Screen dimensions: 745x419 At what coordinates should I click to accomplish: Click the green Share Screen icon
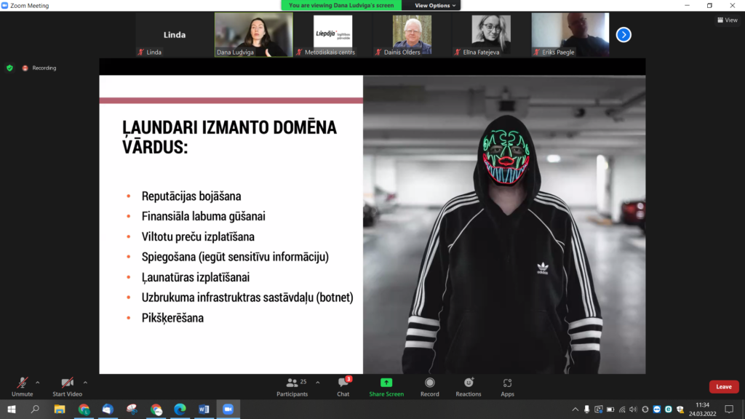(386, 383)
